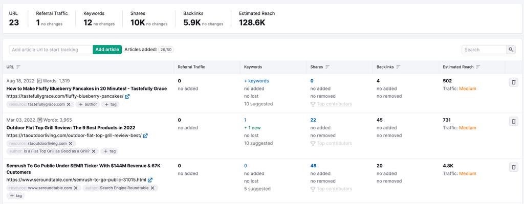The image size is (524, 204).
Task: Add tag to the pancakes article
Action: (111, 104)
